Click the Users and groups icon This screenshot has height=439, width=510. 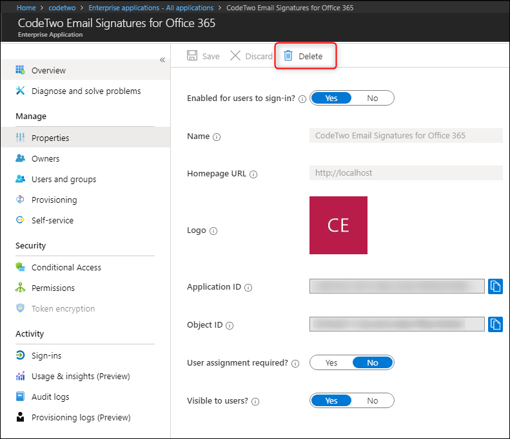tap(20, 178)
